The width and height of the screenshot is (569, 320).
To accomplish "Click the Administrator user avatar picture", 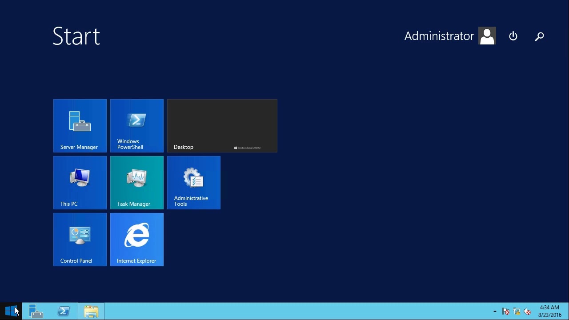I will pos(487,36).
